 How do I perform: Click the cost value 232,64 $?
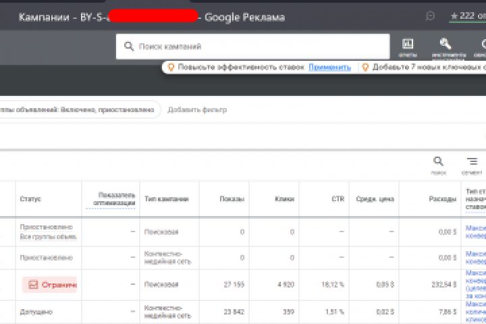pos(444,284)
